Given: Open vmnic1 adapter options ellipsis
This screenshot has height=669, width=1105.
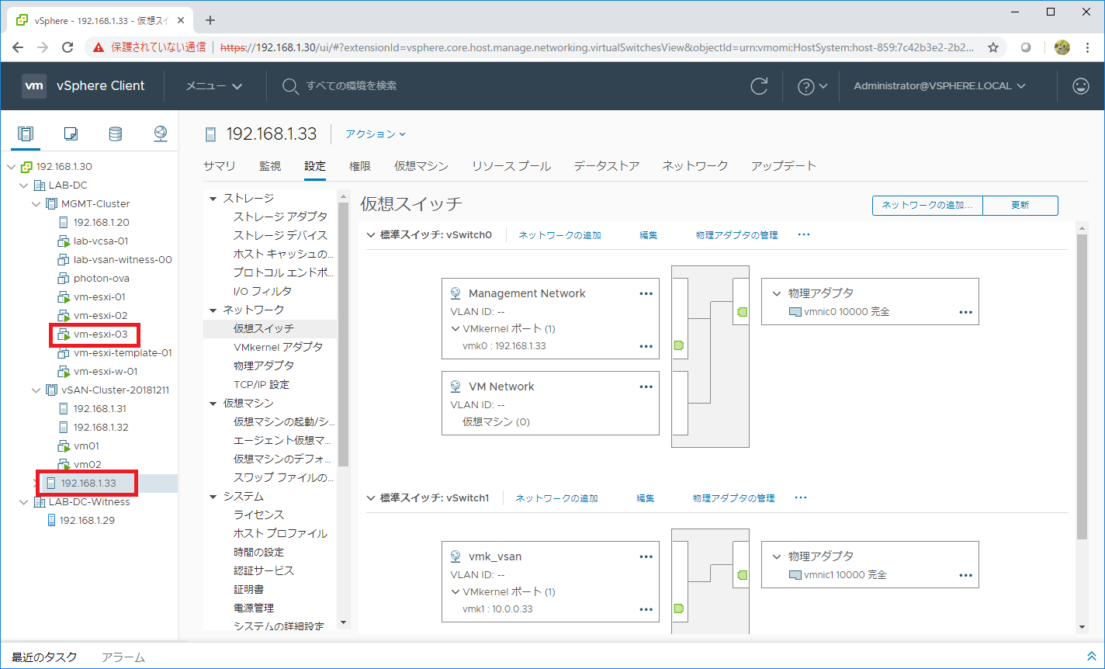Looking at the screenshot, I should tap(965, 575).
